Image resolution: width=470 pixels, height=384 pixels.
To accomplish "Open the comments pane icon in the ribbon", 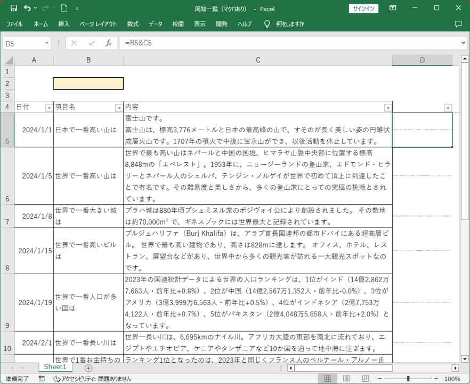I will point(458,24).
